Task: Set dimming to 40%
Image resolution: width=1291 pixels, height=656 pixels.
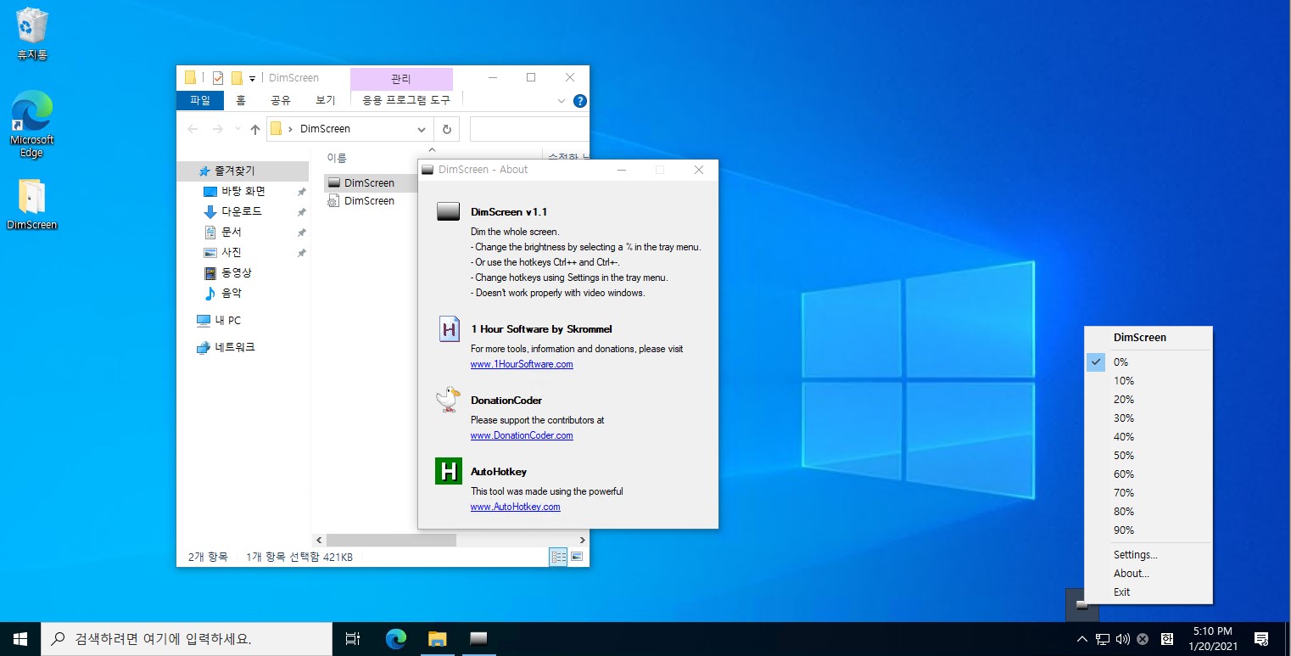Action: tap(1149, 436)
